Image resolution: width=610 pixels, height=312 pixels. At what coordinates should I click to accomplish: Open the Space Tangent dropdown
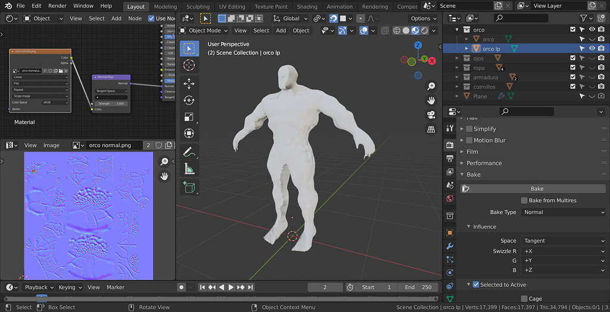(x=564, y=241)
